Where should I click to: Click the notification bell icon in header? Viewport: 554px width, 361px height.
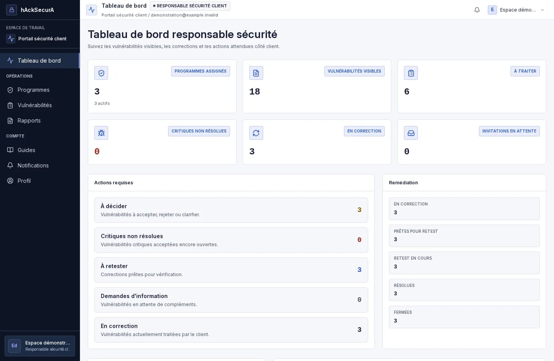pyautogui.click(x=477, y=10)
